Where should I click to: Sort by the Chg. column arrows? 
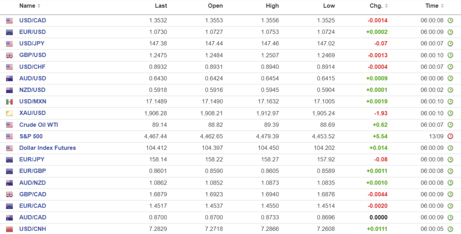[387, 6]
